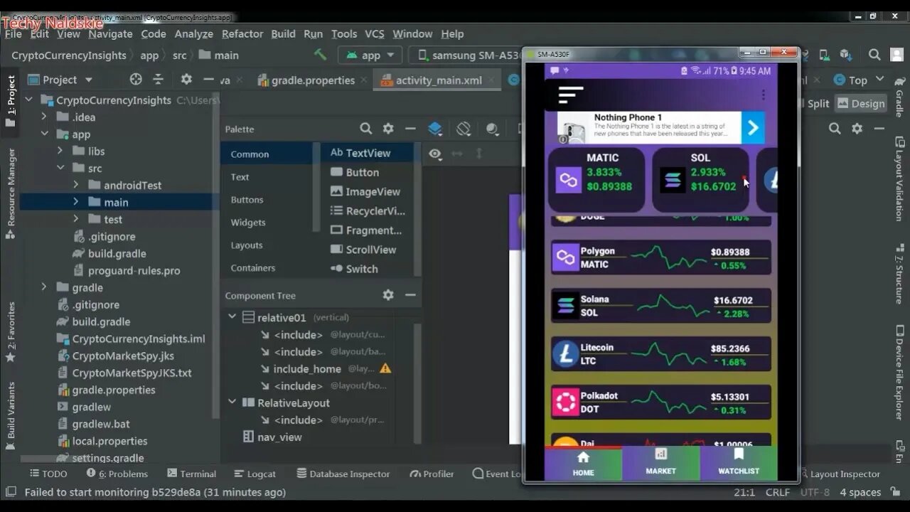Click the Build hammer icon in toolbar
The image size is (910, 512).
pos(320,55)
